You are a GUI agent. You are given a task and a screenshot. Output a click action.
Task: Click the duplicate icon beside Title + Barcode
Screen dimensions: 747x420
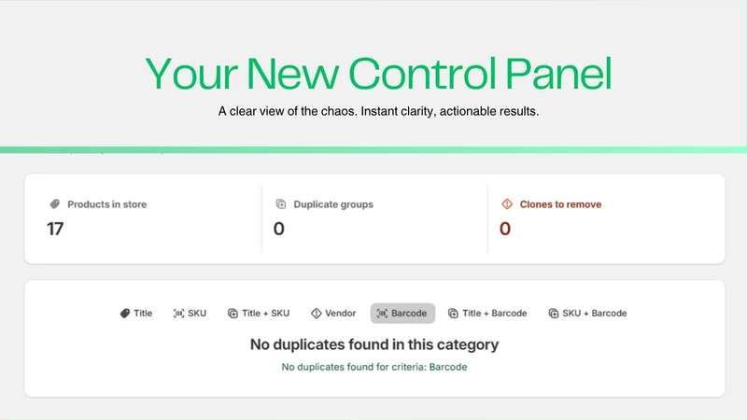tap(453, 314)
